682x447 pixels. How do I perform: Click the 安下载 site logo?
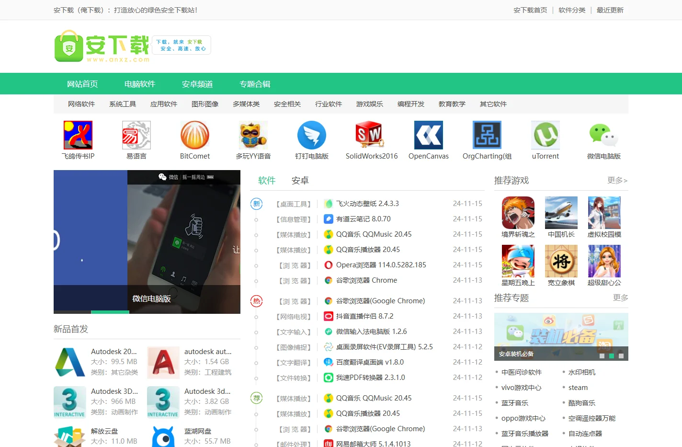[x=102, y=46]
